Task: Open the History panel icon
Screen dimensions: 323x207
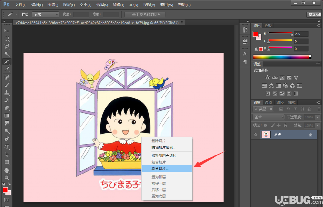Action: [245, 30]
